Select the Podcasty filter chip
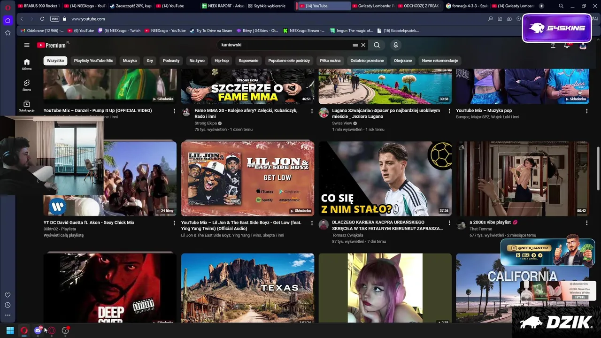This screenshot has height=338, width=601. pos(171,61)
